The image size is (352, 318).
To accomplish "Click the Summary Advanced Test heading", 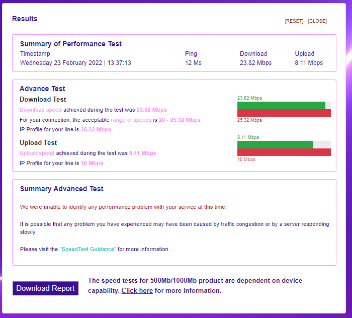I will (61, 189).
